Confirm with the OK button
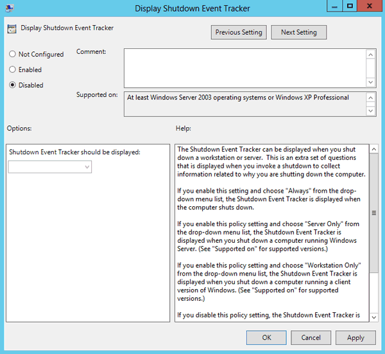The image size is (385, 354). point(266,337)
